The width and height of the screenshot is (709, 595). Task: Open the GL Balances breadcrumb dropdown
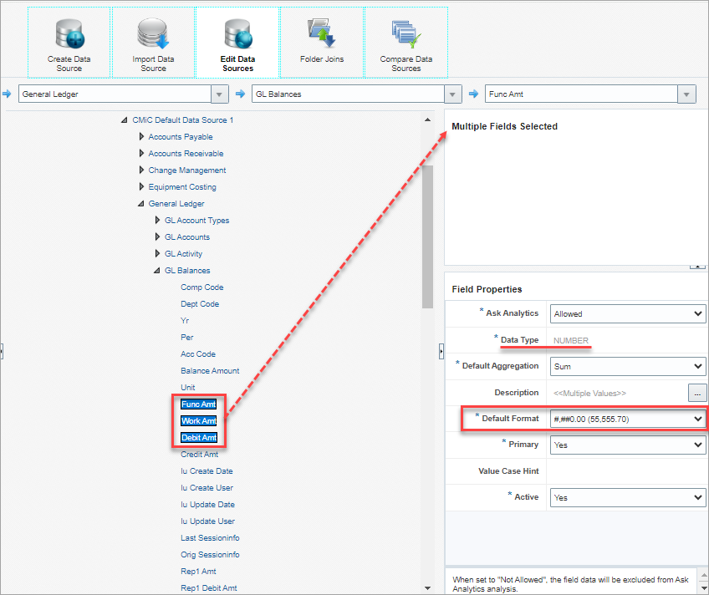(x=452, y=94)
